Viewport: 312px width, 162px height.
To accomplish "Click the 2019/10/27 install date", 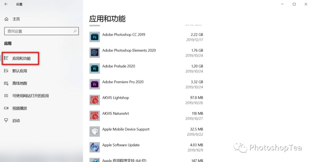I will [x=194, y=119].
